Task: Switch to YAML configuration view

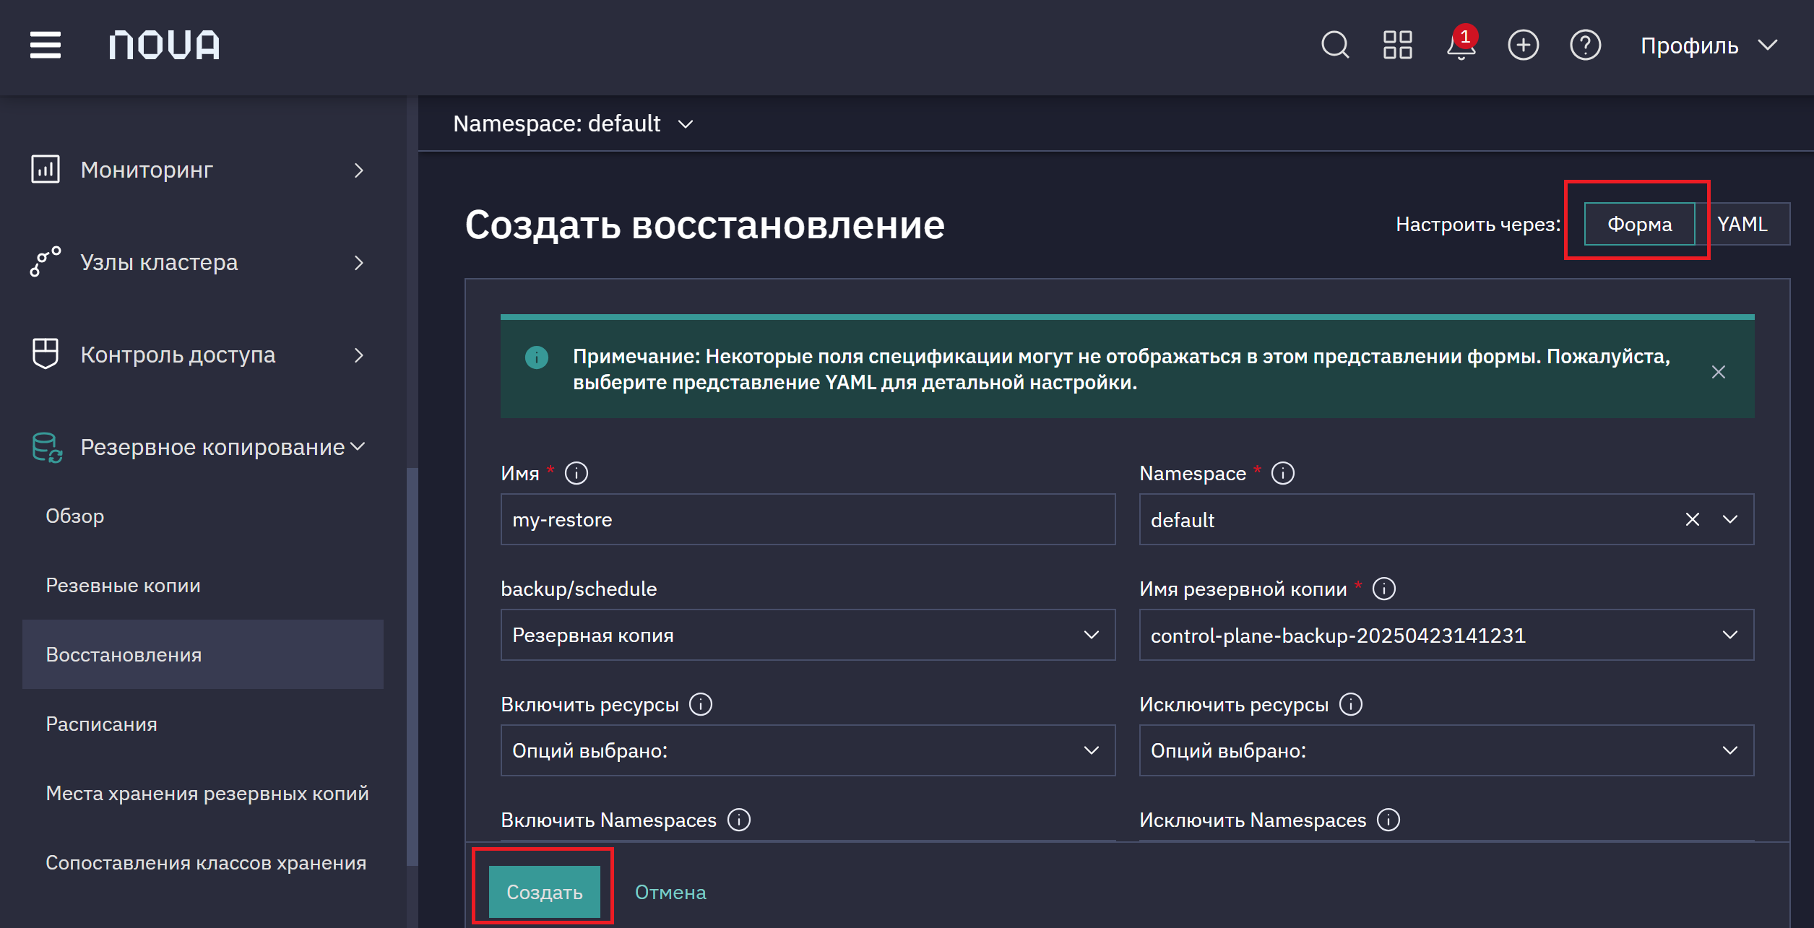Action: [1742, 224]
